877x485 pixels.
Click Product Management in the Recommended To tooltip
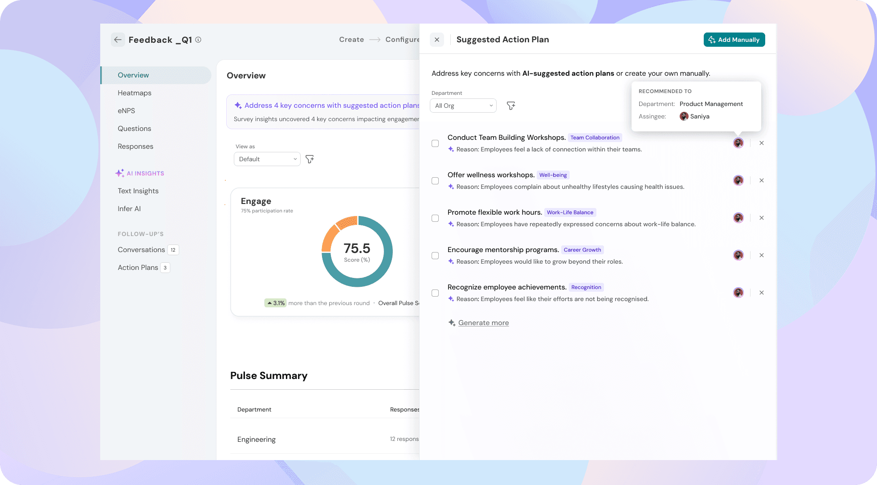tap(711, 104)
